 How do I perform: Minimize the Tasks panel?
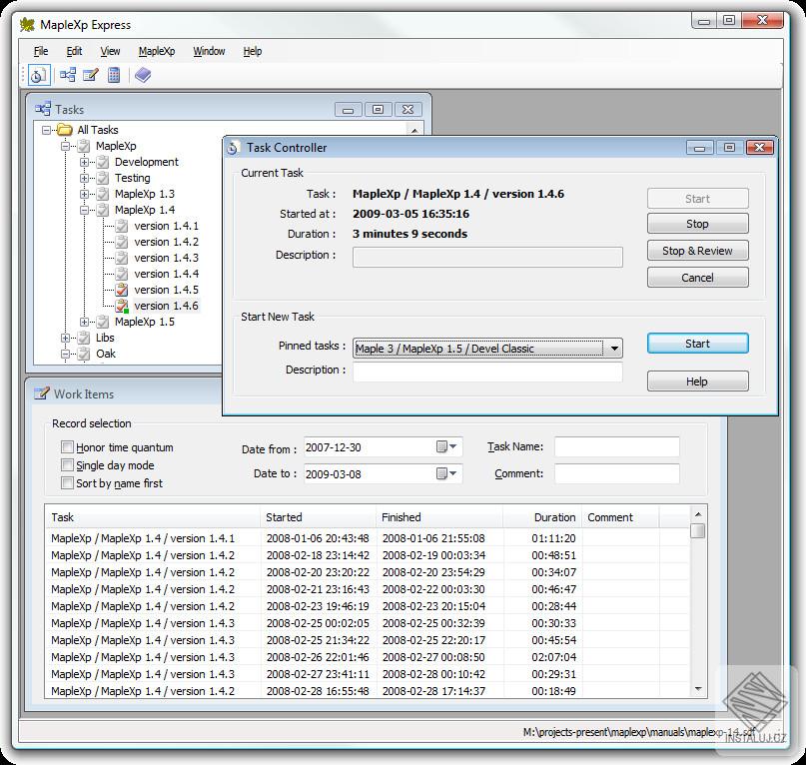click(x=348, y=110)
